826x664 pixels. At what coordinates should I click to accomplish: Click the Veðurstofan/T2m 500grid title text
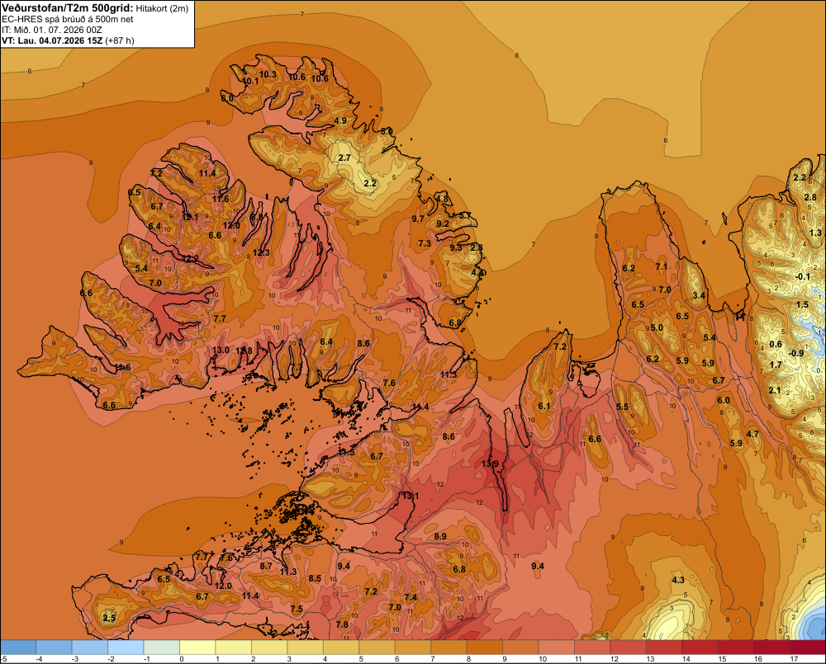tap(67, 7)
